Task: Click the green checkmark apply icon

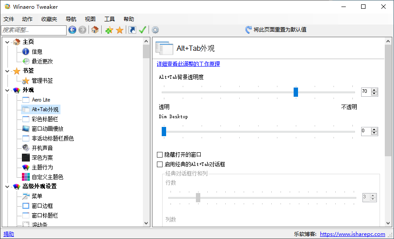Action: (x=142, y=30)
